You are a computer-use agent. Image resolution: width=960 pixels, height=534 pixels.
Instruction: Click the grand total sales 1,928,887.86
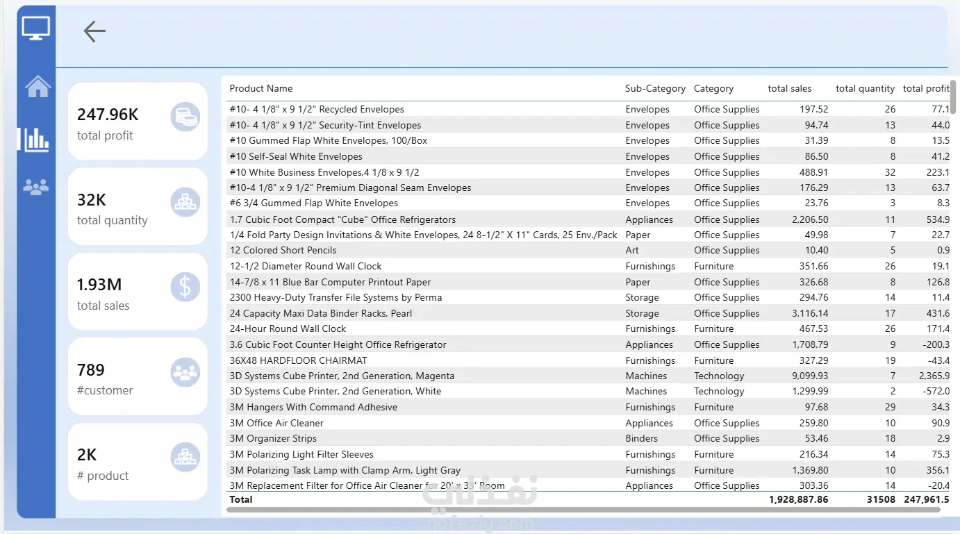(799, 499)
